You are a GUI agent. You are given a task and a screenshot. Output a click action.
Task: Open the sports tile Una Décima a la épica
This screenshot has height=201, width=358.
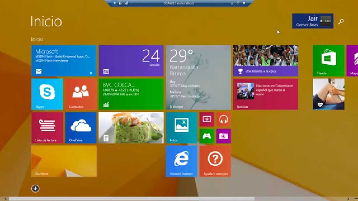click(265, 61)
